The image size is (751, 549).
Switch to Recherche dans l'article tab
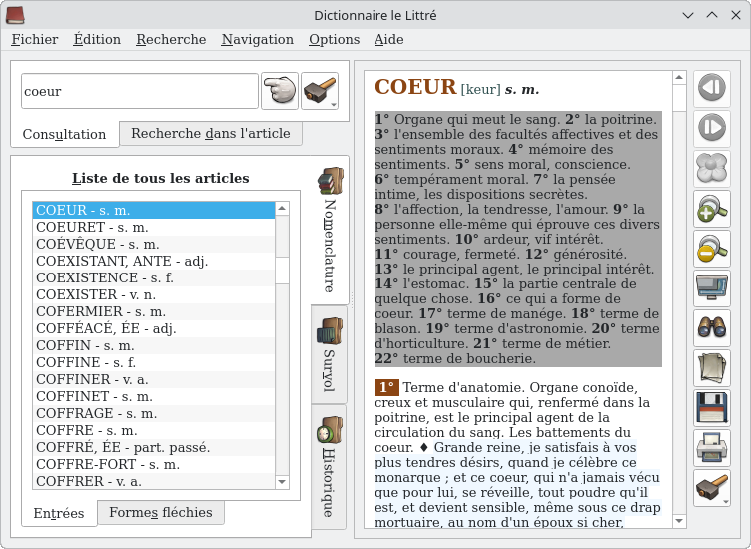(211, 133)
